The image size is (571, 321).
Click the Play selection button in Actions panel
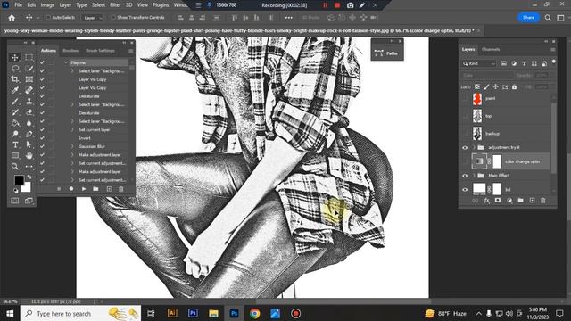(x=84, y=189)
